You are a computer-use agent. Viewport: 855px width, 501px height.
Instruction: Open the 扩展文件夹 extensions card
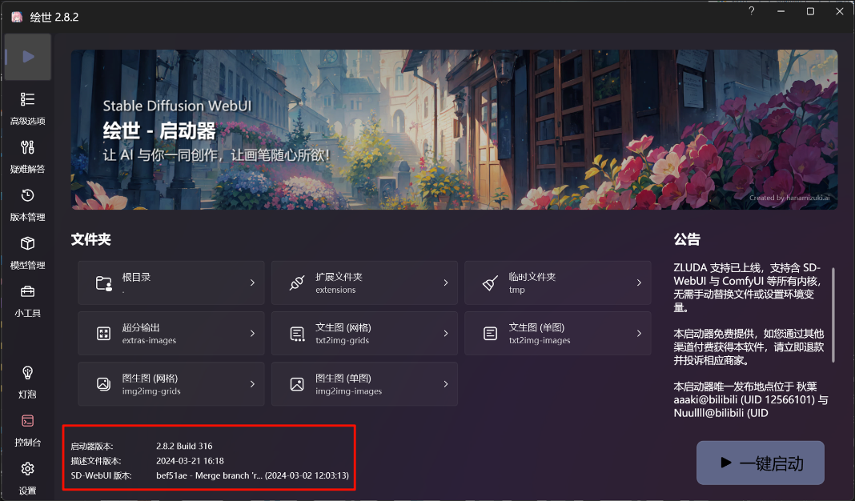(x=365, y=283)
